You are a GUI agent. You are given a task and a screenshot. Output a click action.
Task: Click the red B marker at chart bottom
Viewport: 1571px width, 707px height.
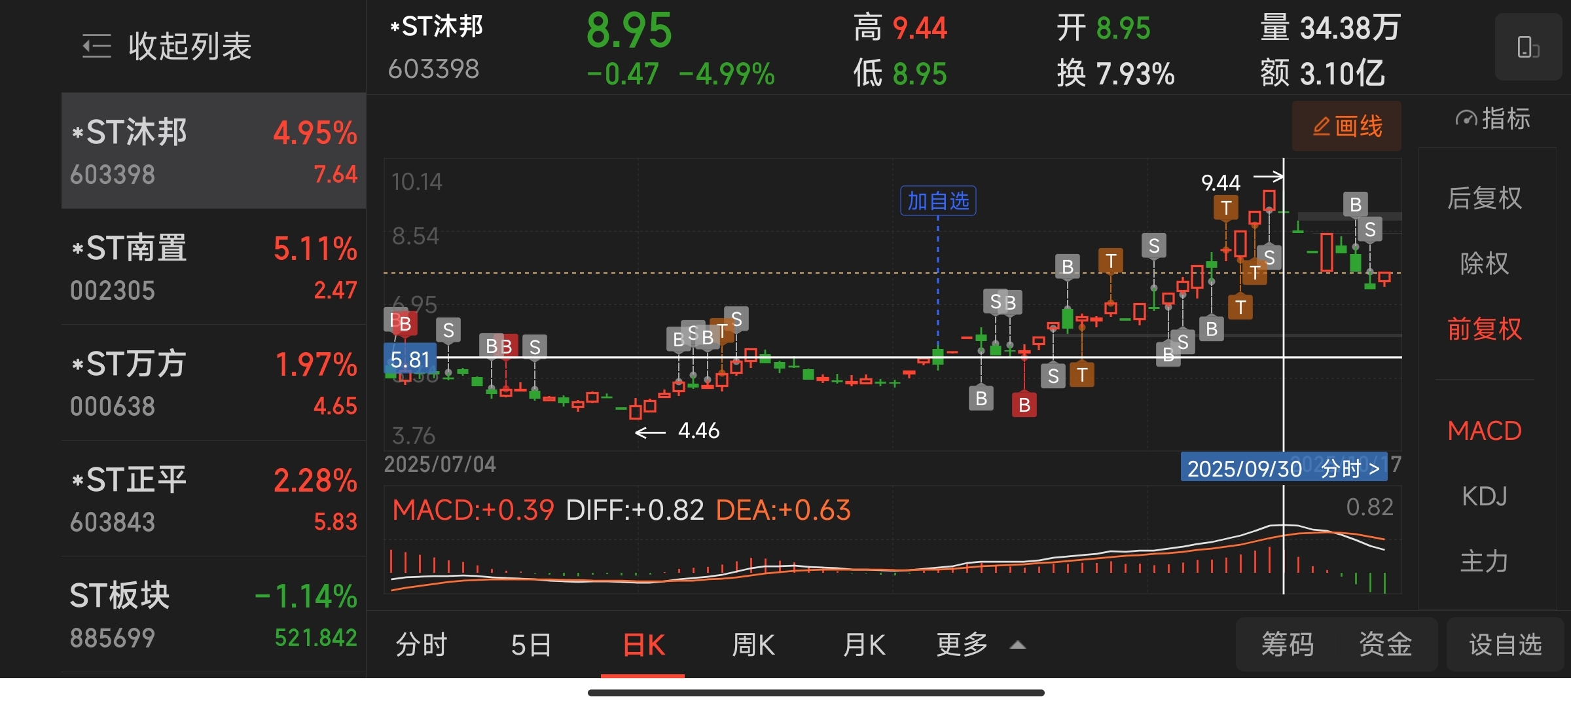[x=1024, y=405]
